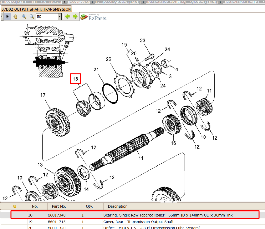This screenshot has width=265, height=229.
Task: Select the 07D02 Output Shaft tab
Action: (x=36, y=9)
